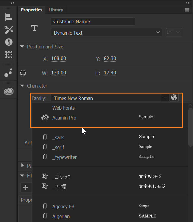Click the width value 130.00
Screen dimensions: 193x222
coord(59,73)
